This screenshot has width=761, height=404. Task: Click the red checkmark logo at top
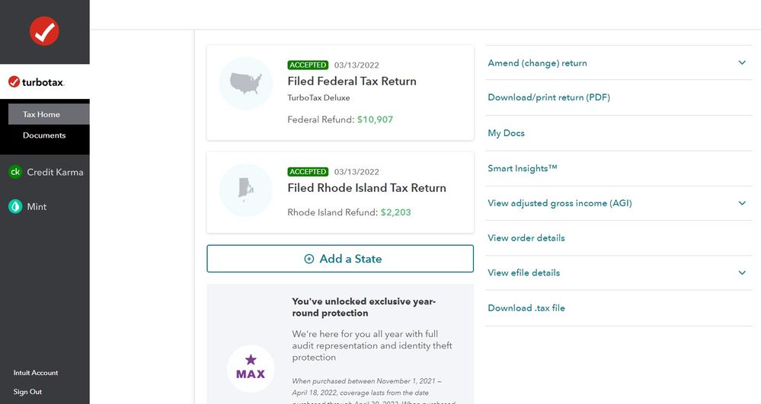44,31
